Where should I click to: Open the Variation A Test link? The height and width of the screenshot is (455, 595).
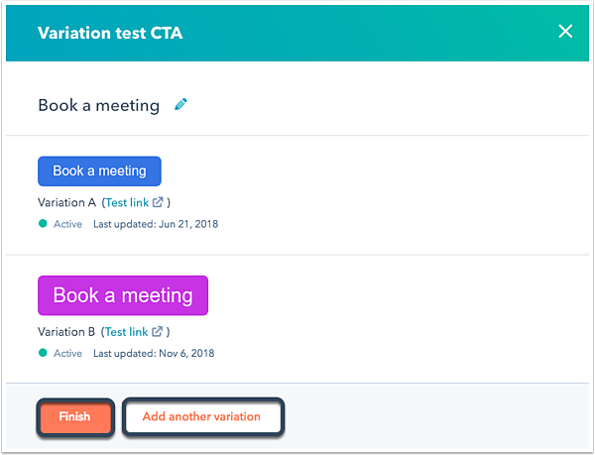(x=126, y=202)
